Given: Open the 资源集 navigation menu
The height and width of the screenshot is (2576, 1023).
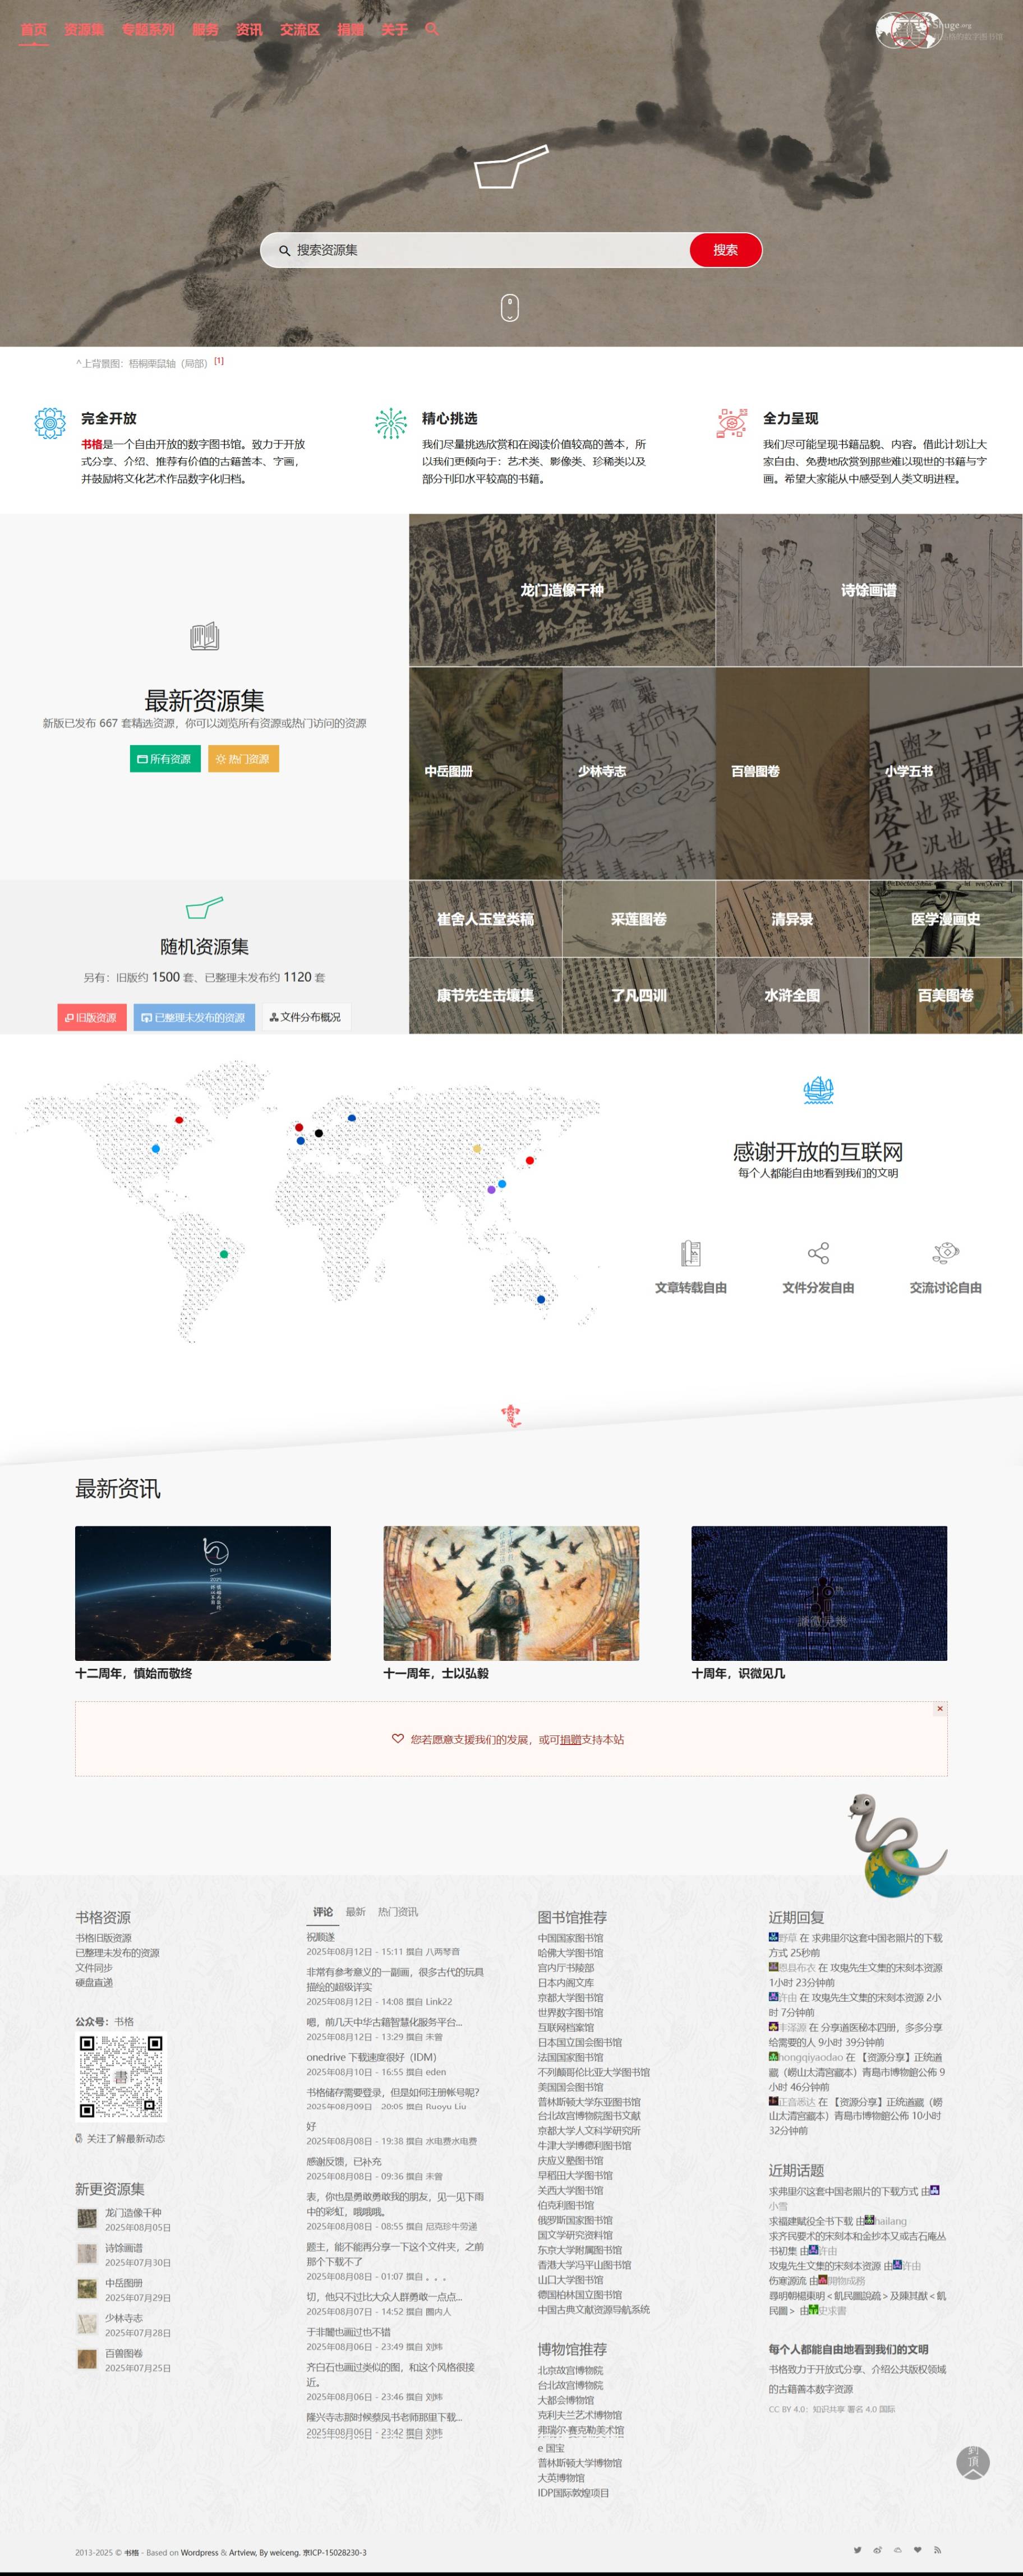Looking at the screenshot, I should (84, 29).
